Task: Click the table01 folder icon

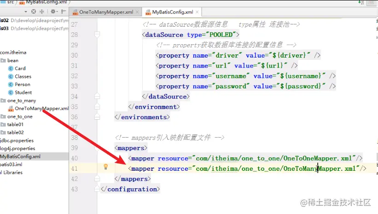Action: (x=3, y=124)
